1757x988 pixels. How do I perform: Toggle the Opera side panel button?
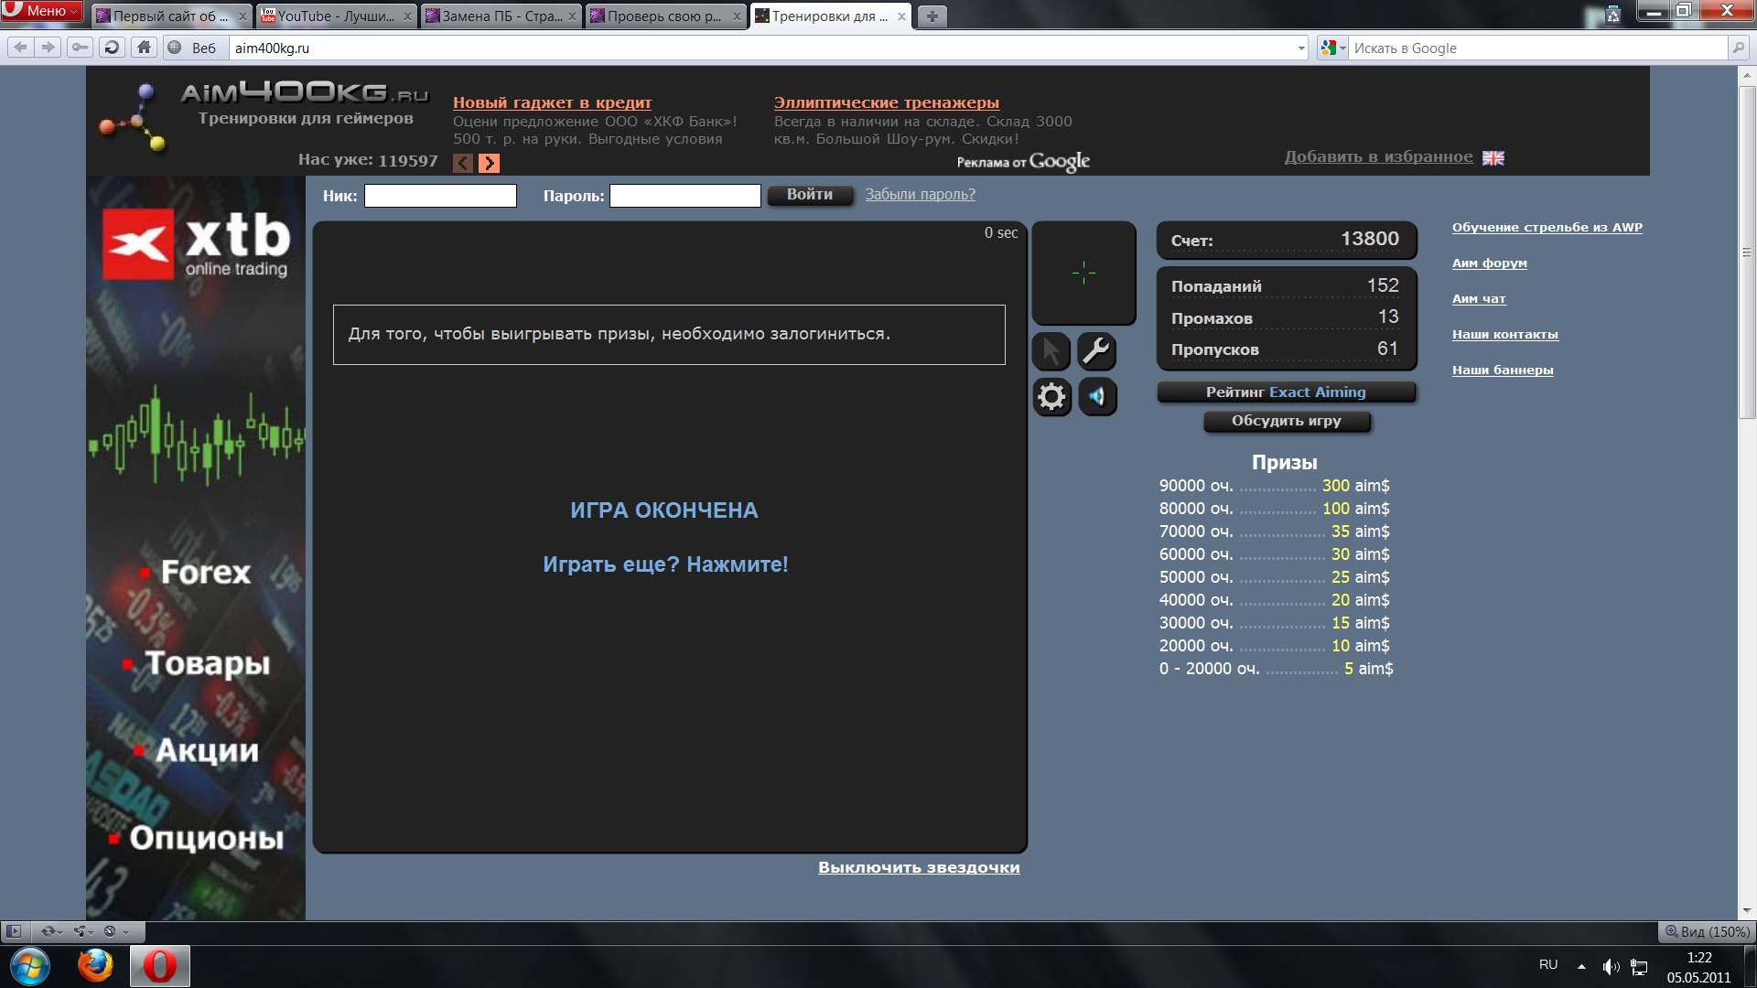[14, 931]
